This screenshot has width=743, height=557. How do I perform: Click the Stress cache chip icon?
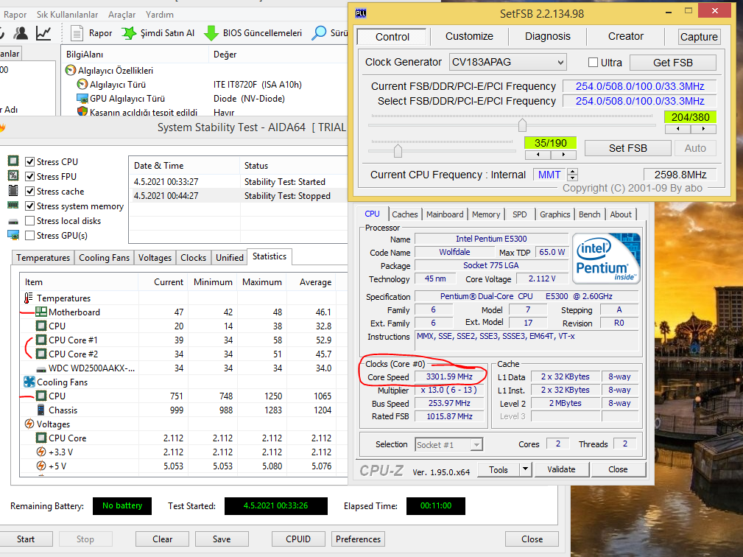tap(13, 191)
